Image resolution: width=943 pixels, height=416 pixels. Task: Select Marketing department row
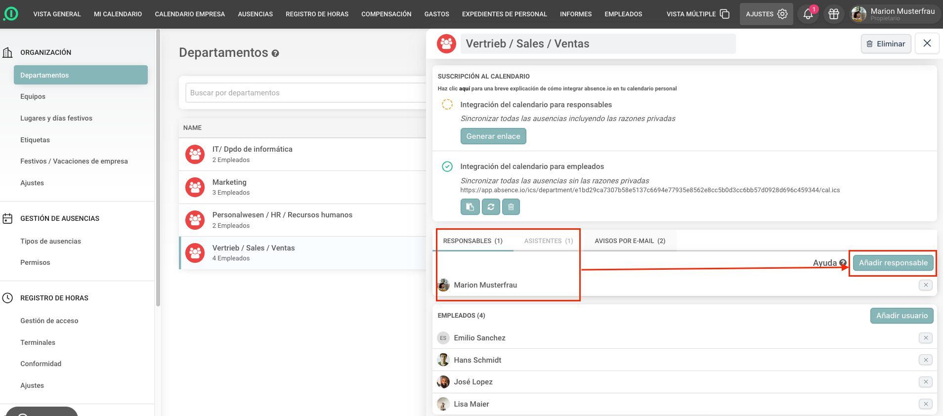(302, 187)
